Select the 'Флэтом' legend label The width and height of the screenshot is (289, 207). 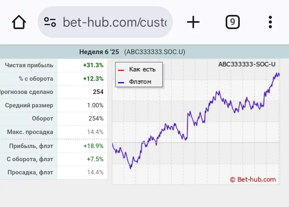[140, 82]
